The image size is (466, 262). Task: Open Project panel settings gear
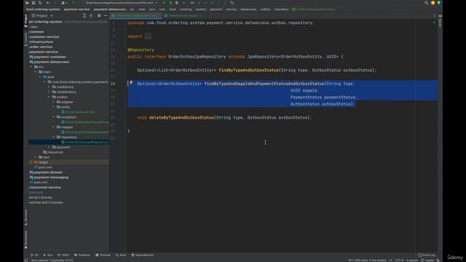[99, 15]
